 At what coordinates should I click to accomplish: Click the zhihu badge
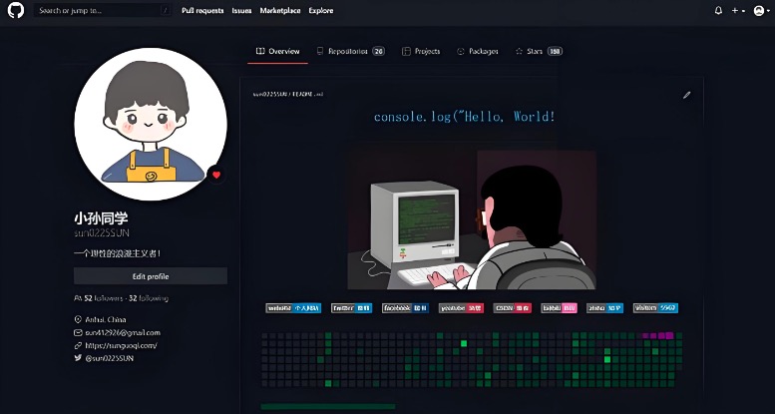click(x=604, y=308)
